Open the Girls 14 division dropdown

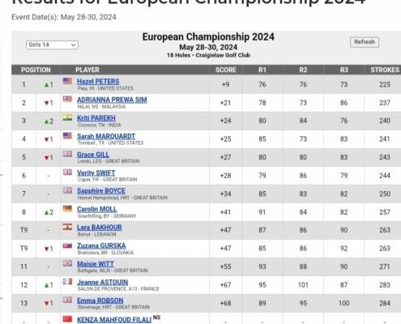pyautogui.click(x=52, y=45)
